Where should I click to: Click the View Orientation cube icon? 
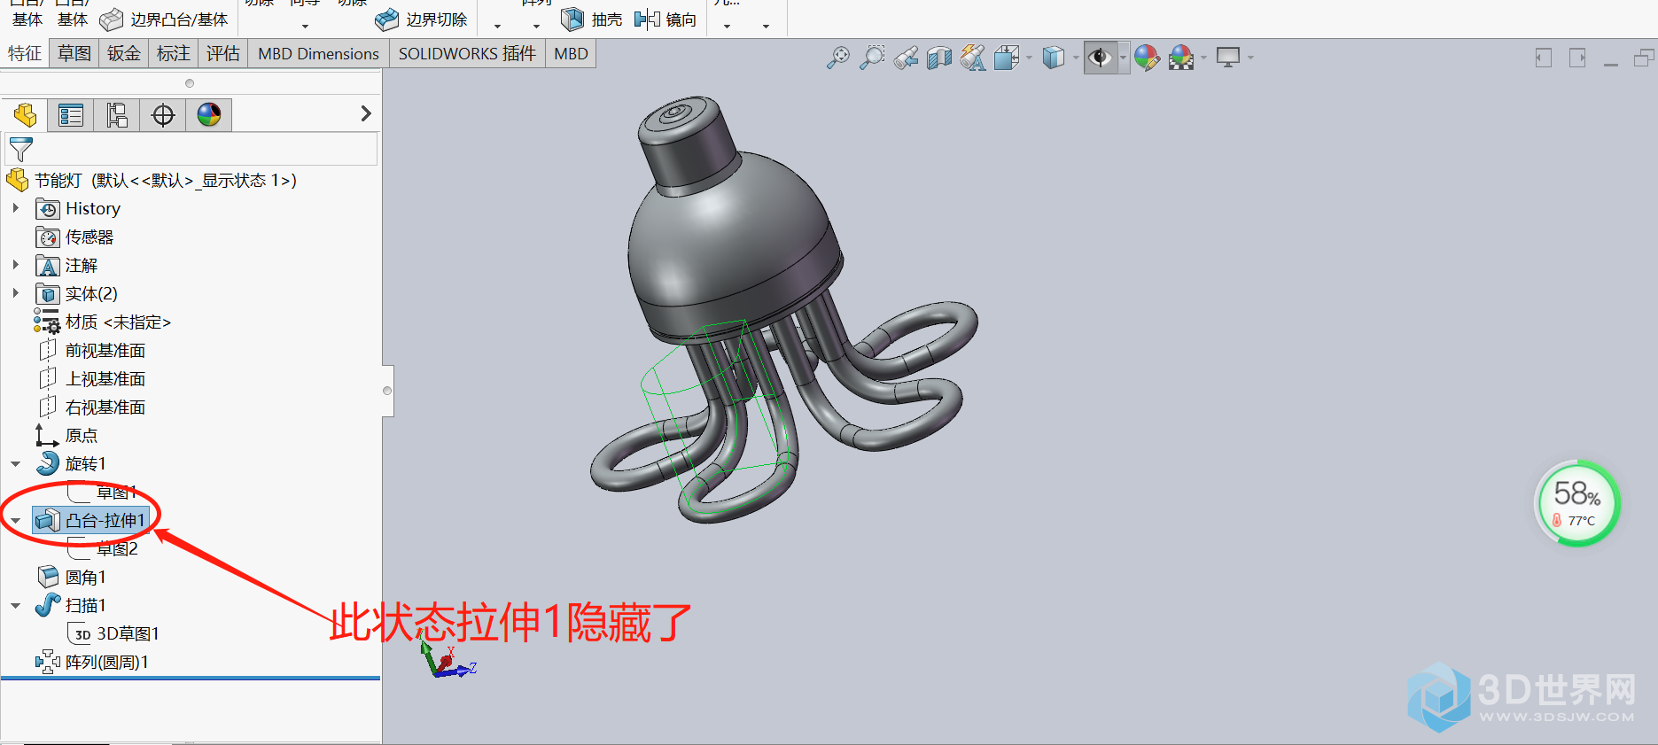(x=1006, y=58)
